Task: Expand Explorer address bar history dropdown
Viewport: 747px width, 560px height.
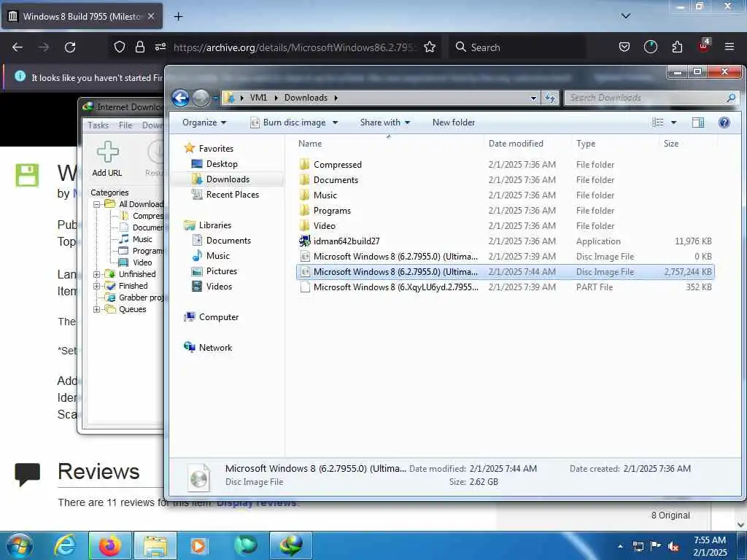Action: (x=533, y=98)
